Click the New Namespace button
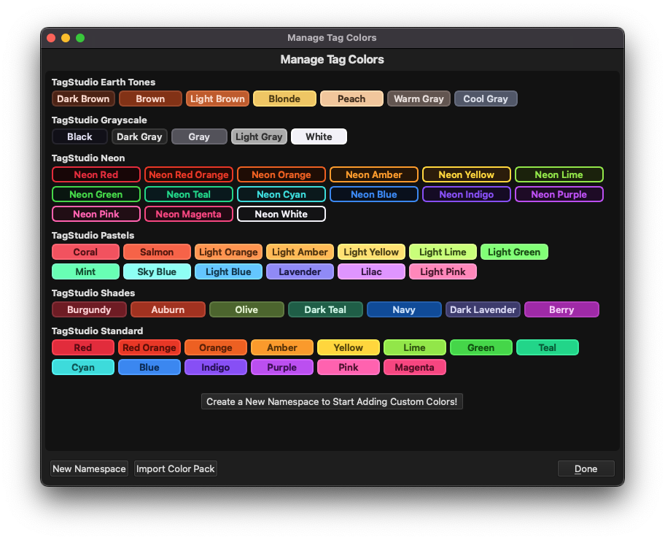Viewport: 665px width, 540px height. (x=89, y=468)
